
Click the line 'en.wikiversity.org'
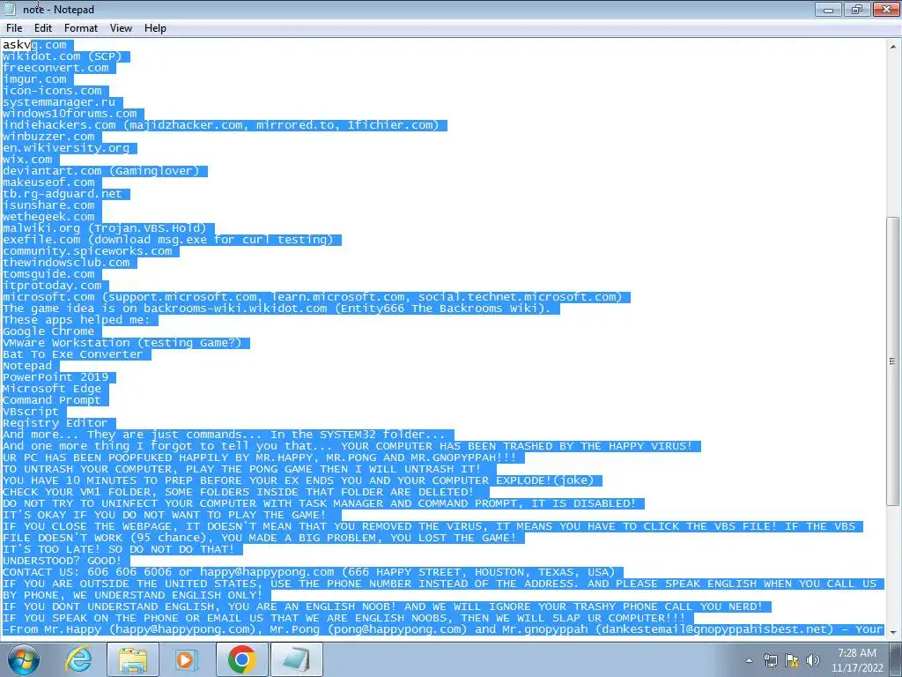point(66,148)
